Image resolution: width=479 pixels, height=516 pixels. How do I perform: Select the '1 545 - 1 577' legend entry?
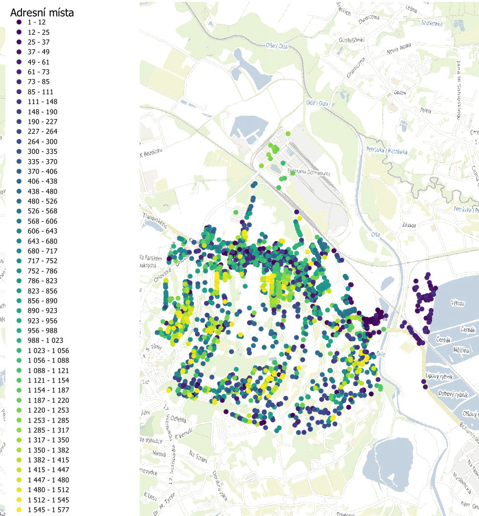tap(43, 510)
